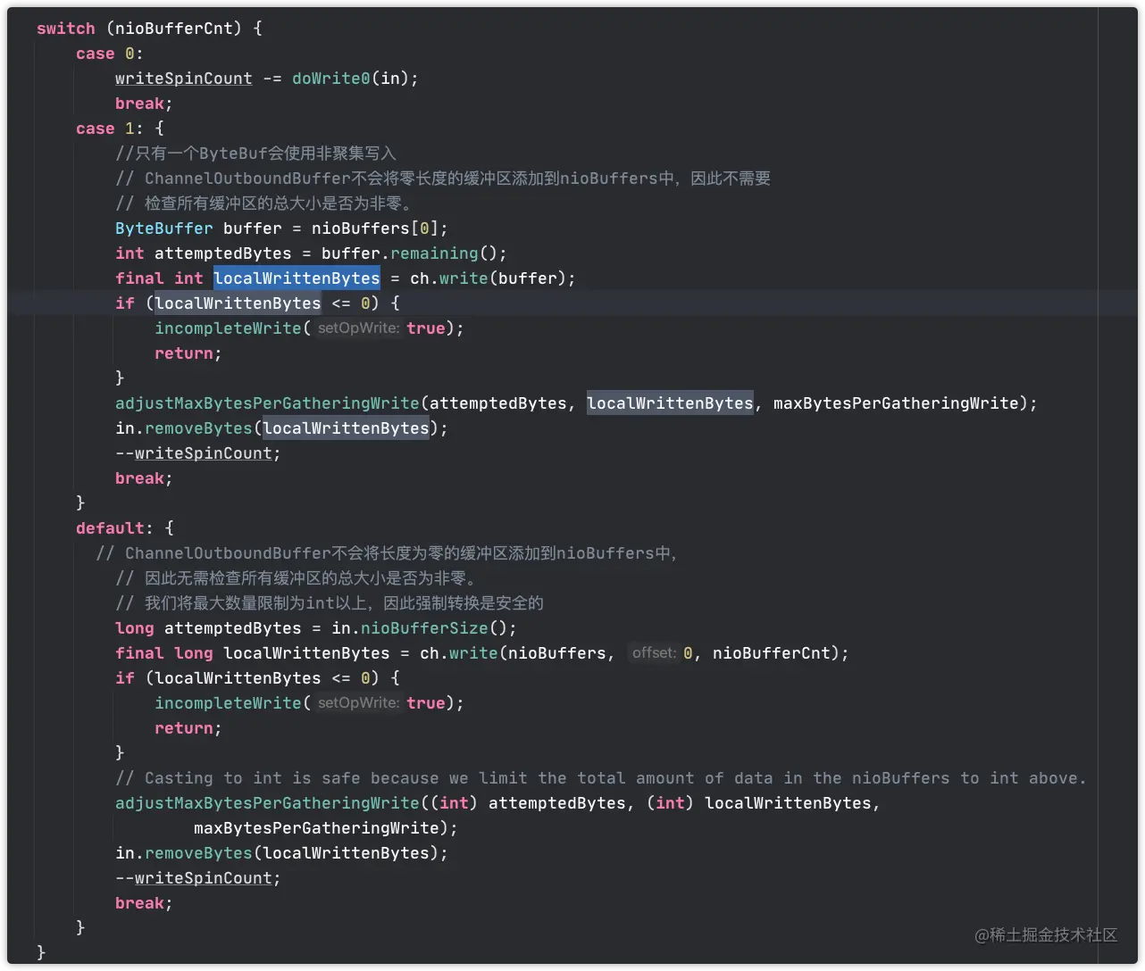The height and width of the screenshot is (971, 1145).
Task: Click the first 'return;' statement in case 1
Action: click(x=188, y=353)
